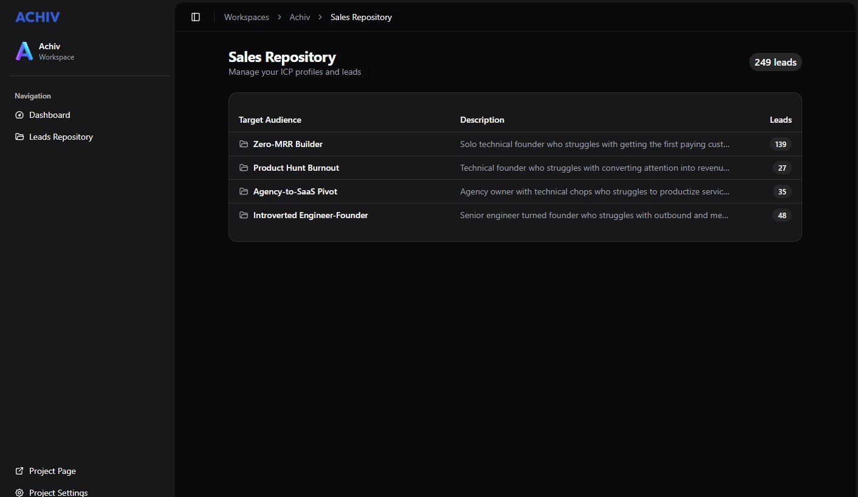Screen dimensions: 858x497
Task: Click folder icon beside Zero-MRR Builder
Action: click(x=244, y=144)
